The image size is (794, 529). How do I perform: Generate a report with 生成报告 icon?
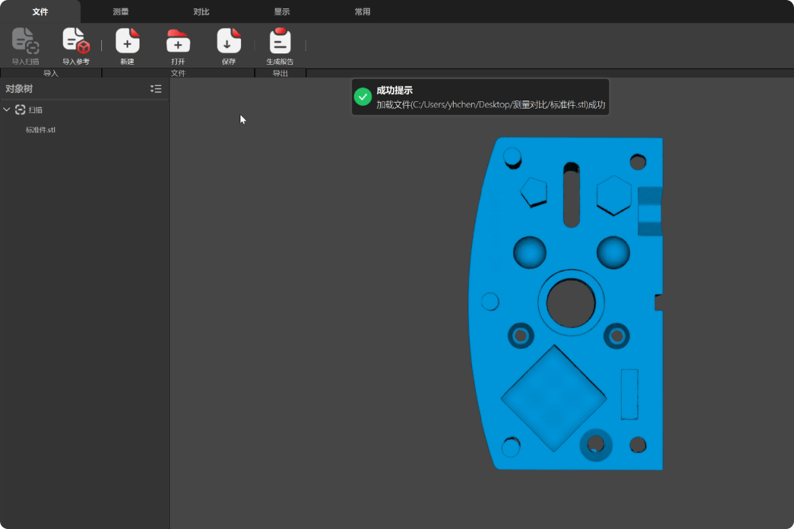280,42
